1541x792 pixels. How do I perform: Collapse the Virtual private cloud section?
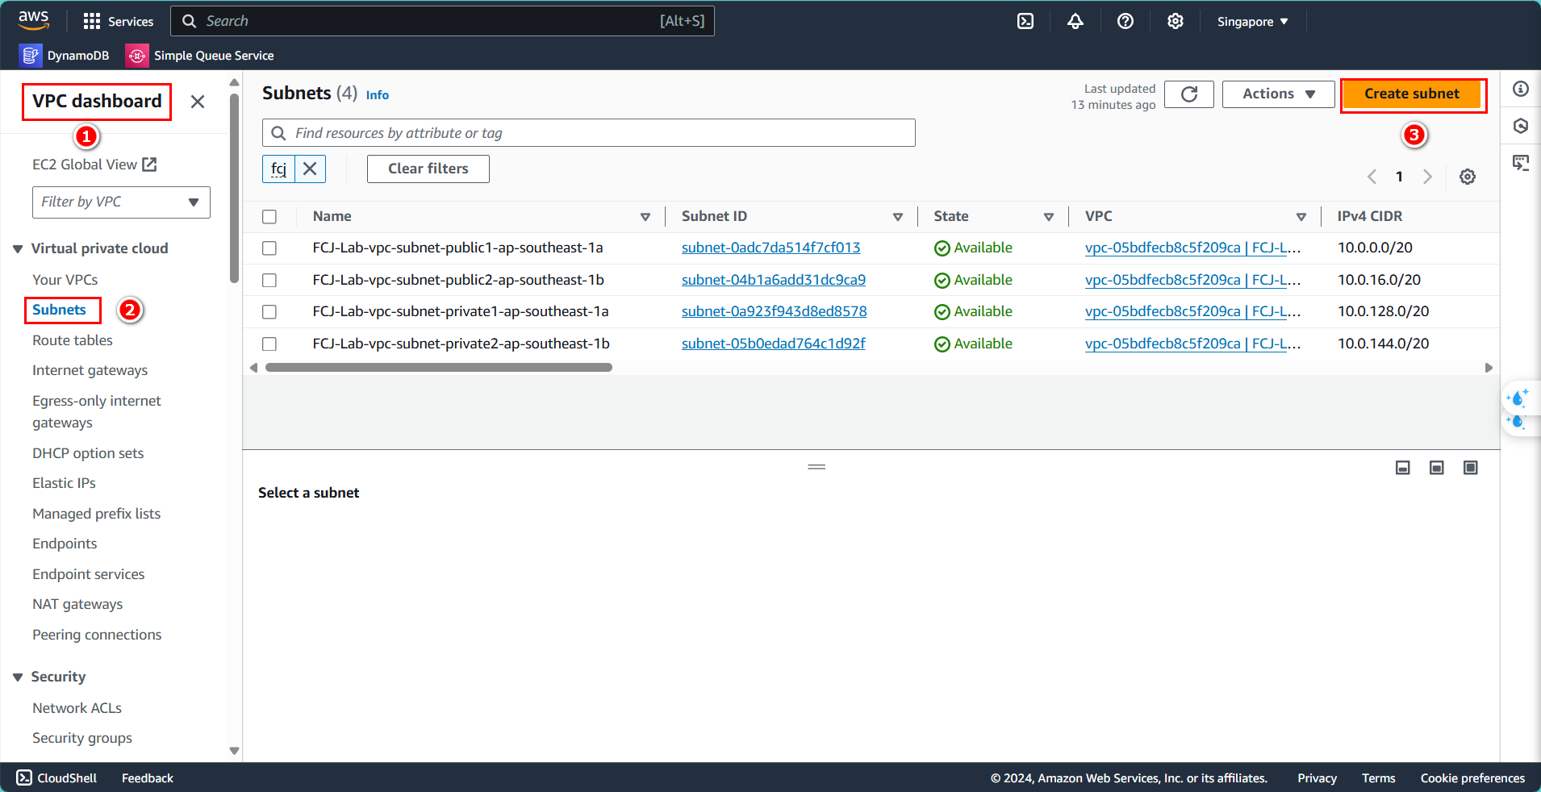coord(18,249)
